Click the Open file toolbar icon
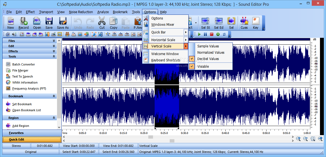Image resolution: width=326 pixels, height=157 pixels. pyautogui.click(x=37, y=21)
